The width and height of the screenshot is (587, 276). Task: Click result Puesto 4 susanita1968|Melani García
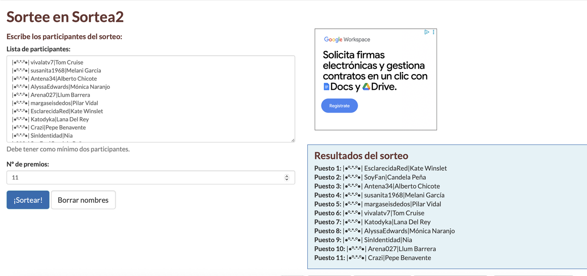379,195
